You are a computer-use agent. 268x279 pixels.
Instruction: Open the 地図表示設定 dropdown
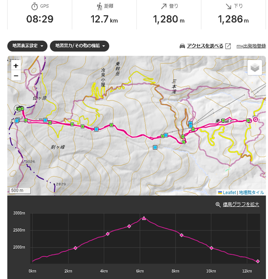[27, 46]
